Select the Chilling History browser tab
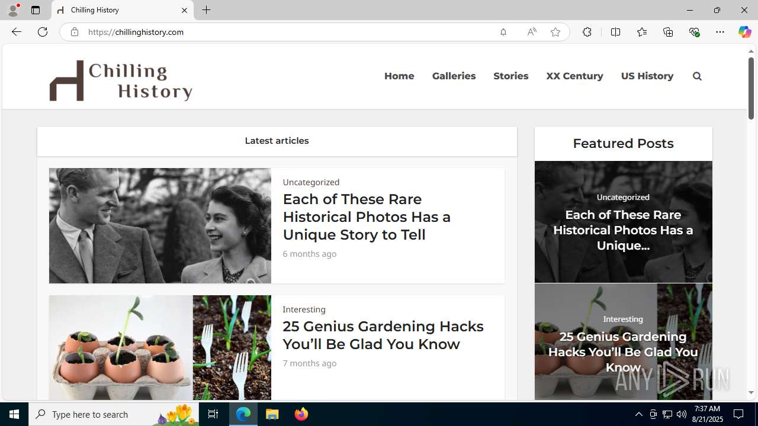This screenshot has height=426, width=758. 123,10
